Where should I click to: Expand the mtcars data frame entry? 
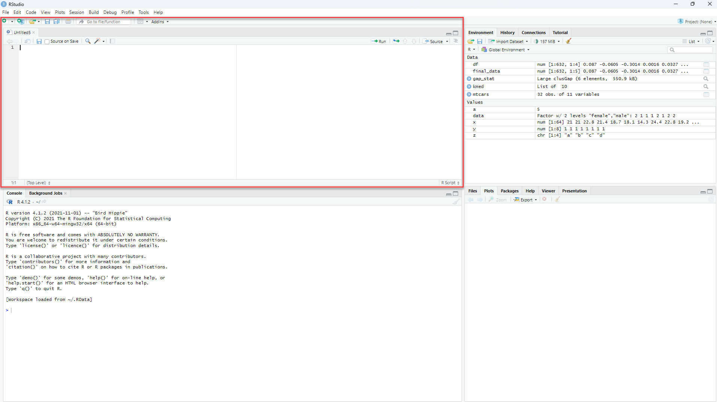click(x=469, y=94)
